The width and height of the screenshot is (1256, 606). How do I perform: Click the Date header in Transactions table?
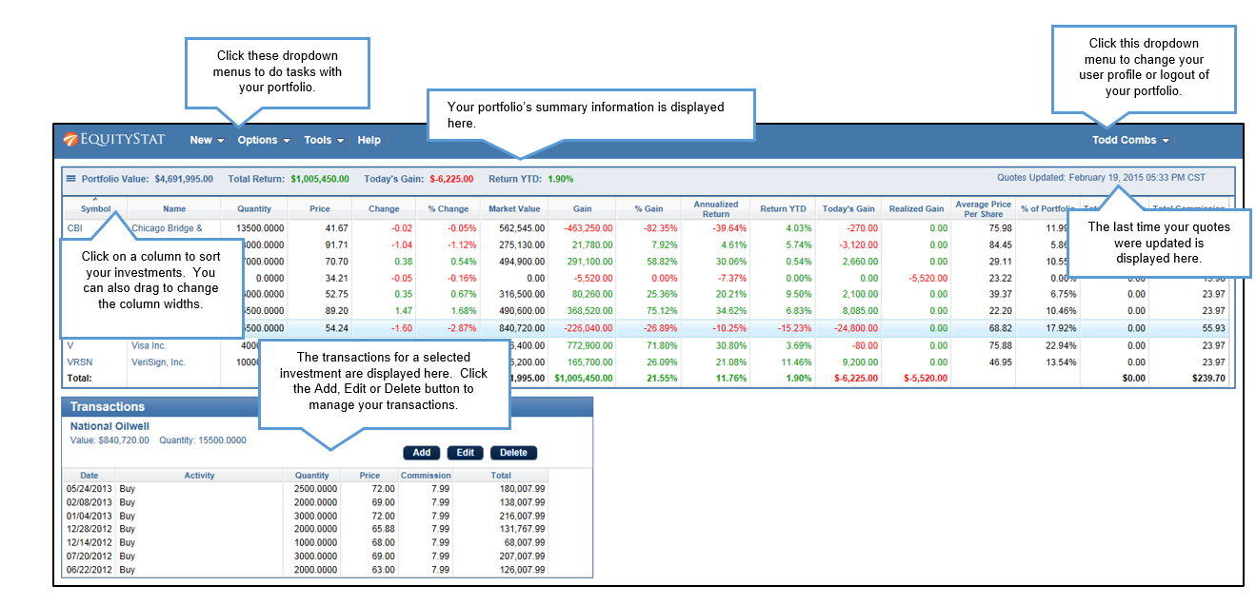(x=89, y=476)
